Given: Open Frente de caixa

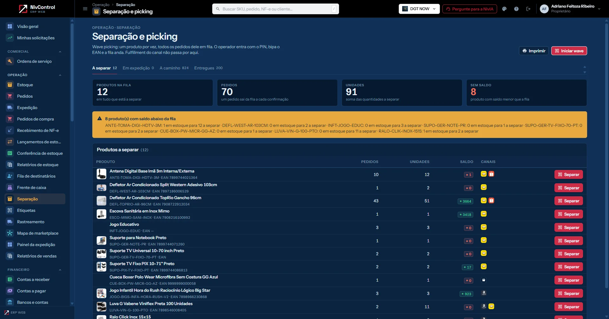Looking at the screenshot, I should 35,187.
